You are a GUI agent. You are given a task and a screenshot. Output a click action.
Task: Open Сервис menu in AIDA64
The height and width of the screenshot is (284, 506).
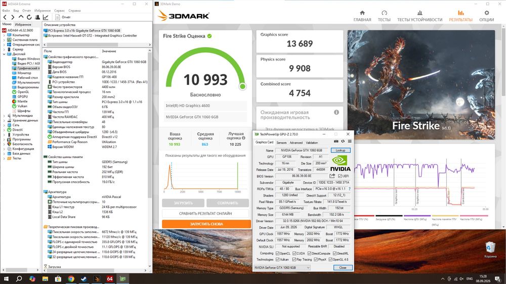point(59,11)
